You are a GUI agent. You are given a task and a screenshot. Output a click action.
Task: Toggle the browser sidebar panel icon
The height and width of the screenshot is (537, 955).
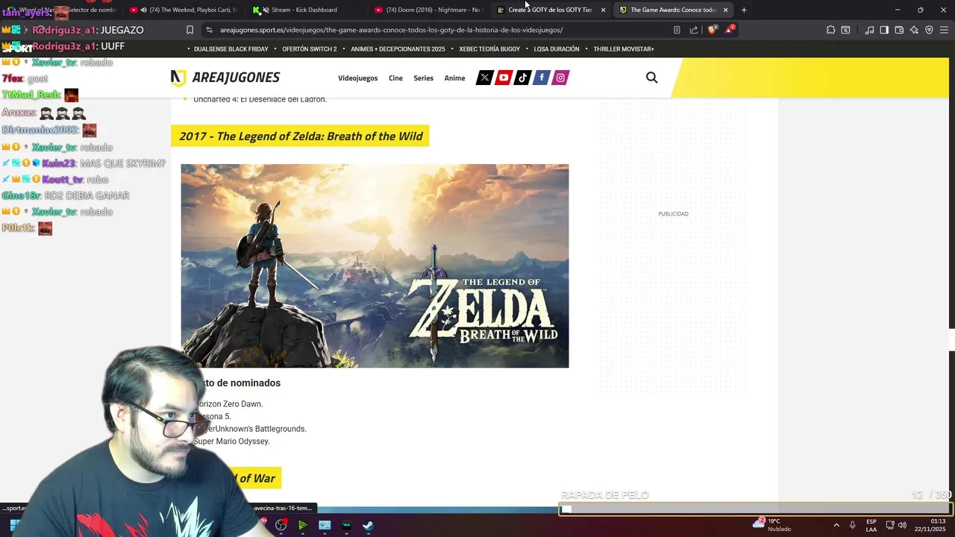coord(884,30)
